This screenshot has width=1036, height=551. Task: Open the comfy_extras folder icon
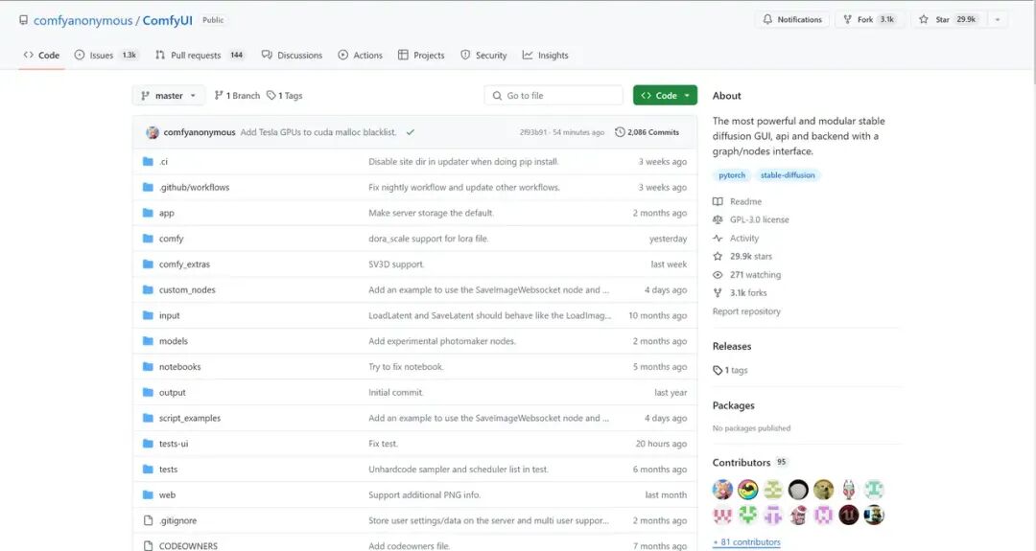tap(148, 264)
